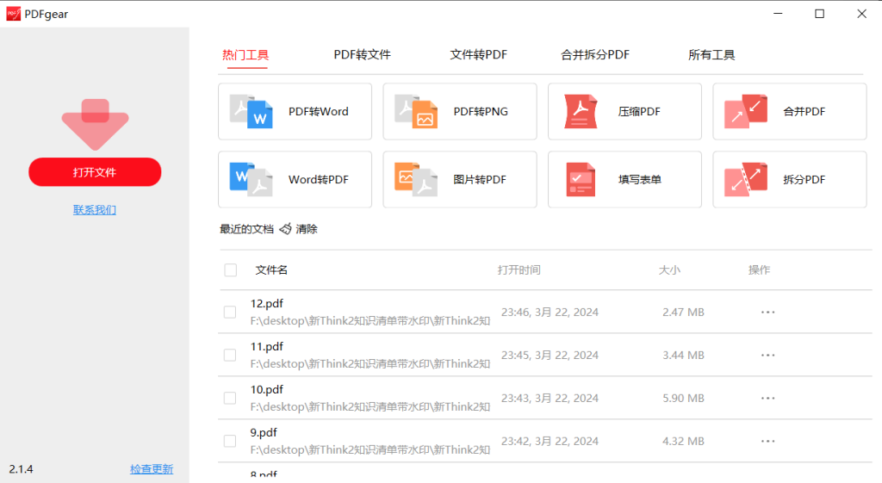Click the 检查更新 link
The width and height of the screenshot is (882, 483).
click(x=152, y=469)
